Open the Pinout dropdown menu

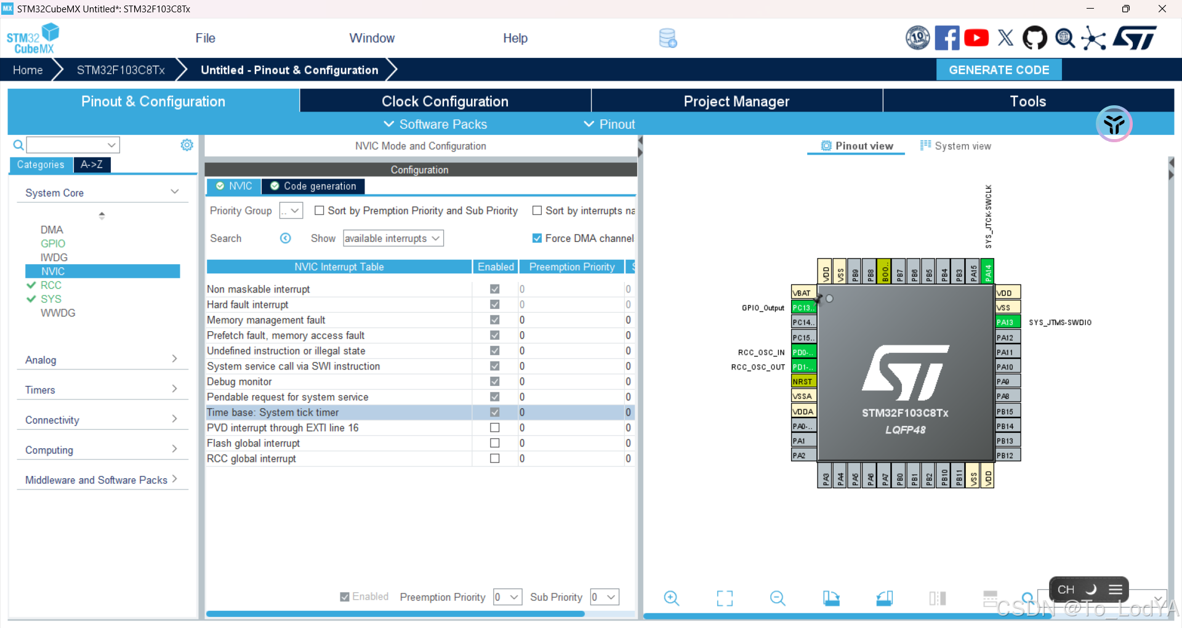click(609, 124)
